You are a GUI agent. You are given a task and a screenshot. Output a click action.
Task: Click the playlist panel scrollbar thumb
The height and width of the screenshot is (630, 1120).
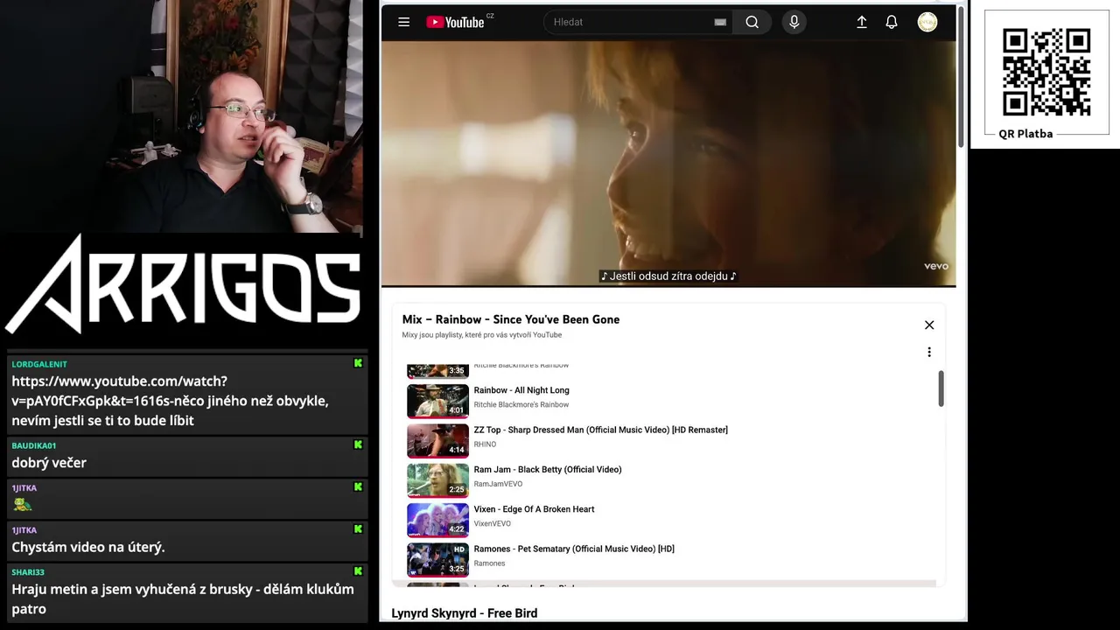[x=941, y=388]
